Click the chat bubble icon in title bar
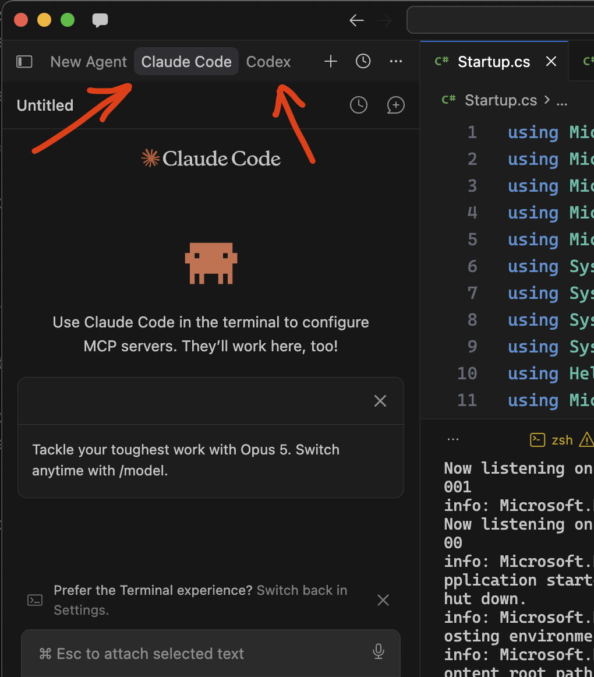This screenshot has width=594, height=677. point(100,20)
